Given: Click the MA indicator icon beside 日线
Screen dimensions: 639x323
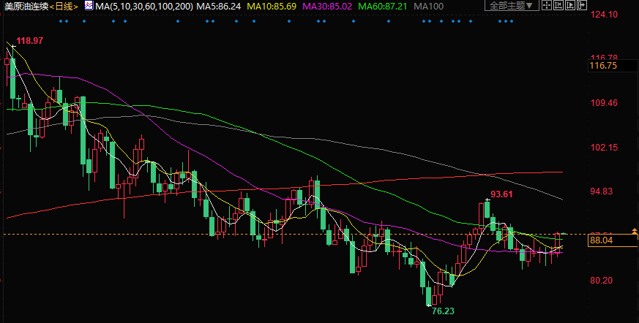Looking at the screenshot, I should point(89,6).
